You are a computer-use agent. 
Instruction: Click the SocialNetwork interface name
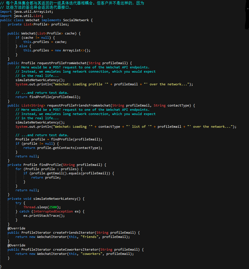click(x=76, y=20)
